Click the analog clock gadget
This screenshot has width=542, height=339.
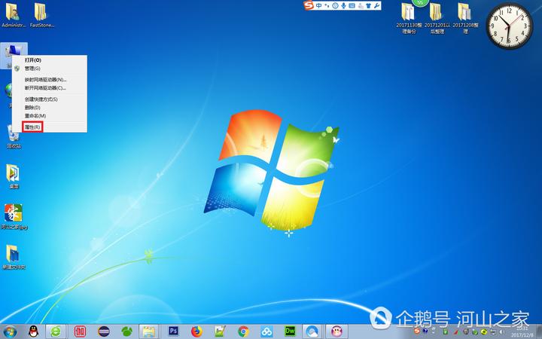(509, 26)
